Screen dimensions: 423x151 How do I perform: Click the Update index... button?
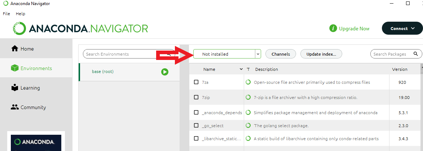(x=321, y=54)
